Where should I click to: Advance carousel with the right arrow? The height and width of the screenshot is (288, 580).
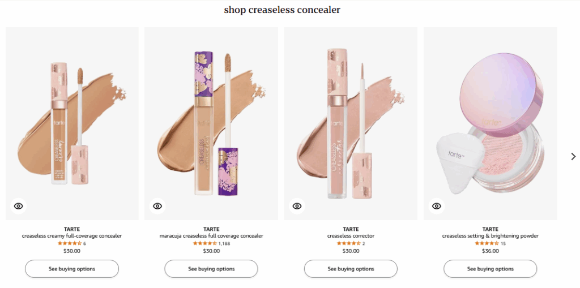tap(573, 156)
